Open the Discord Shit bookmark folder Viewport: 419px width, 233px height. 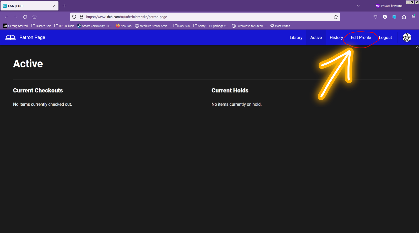click(41, 26)
